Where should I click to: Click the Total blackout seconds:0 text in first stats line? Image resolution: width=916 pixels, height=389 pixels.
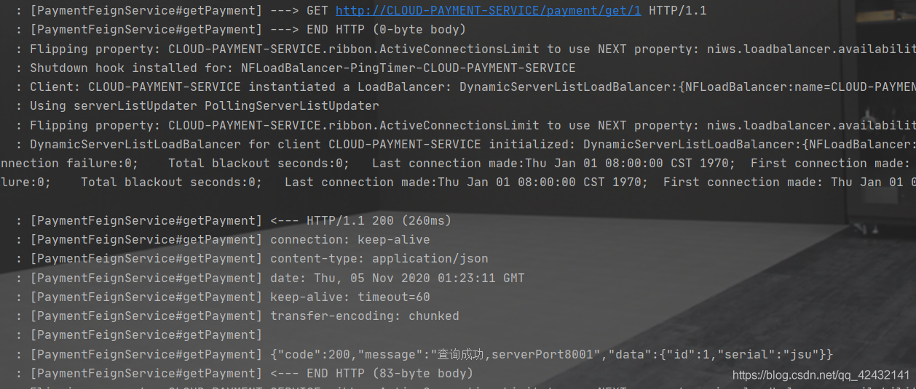pos(258,163)
